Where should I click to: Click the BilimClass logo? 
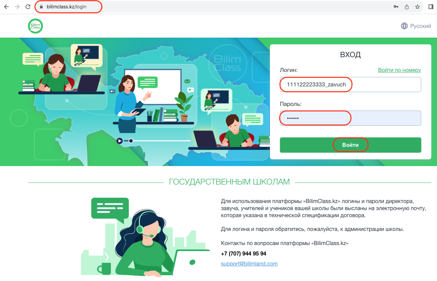tap(35, 26)
